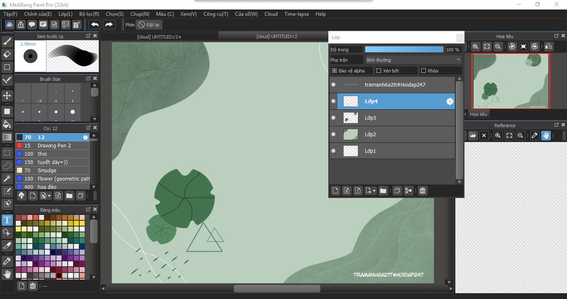Click the Redo arrow in the top toolbar
The width and height of the screenshot is (567, 299).
coord(109,24)
